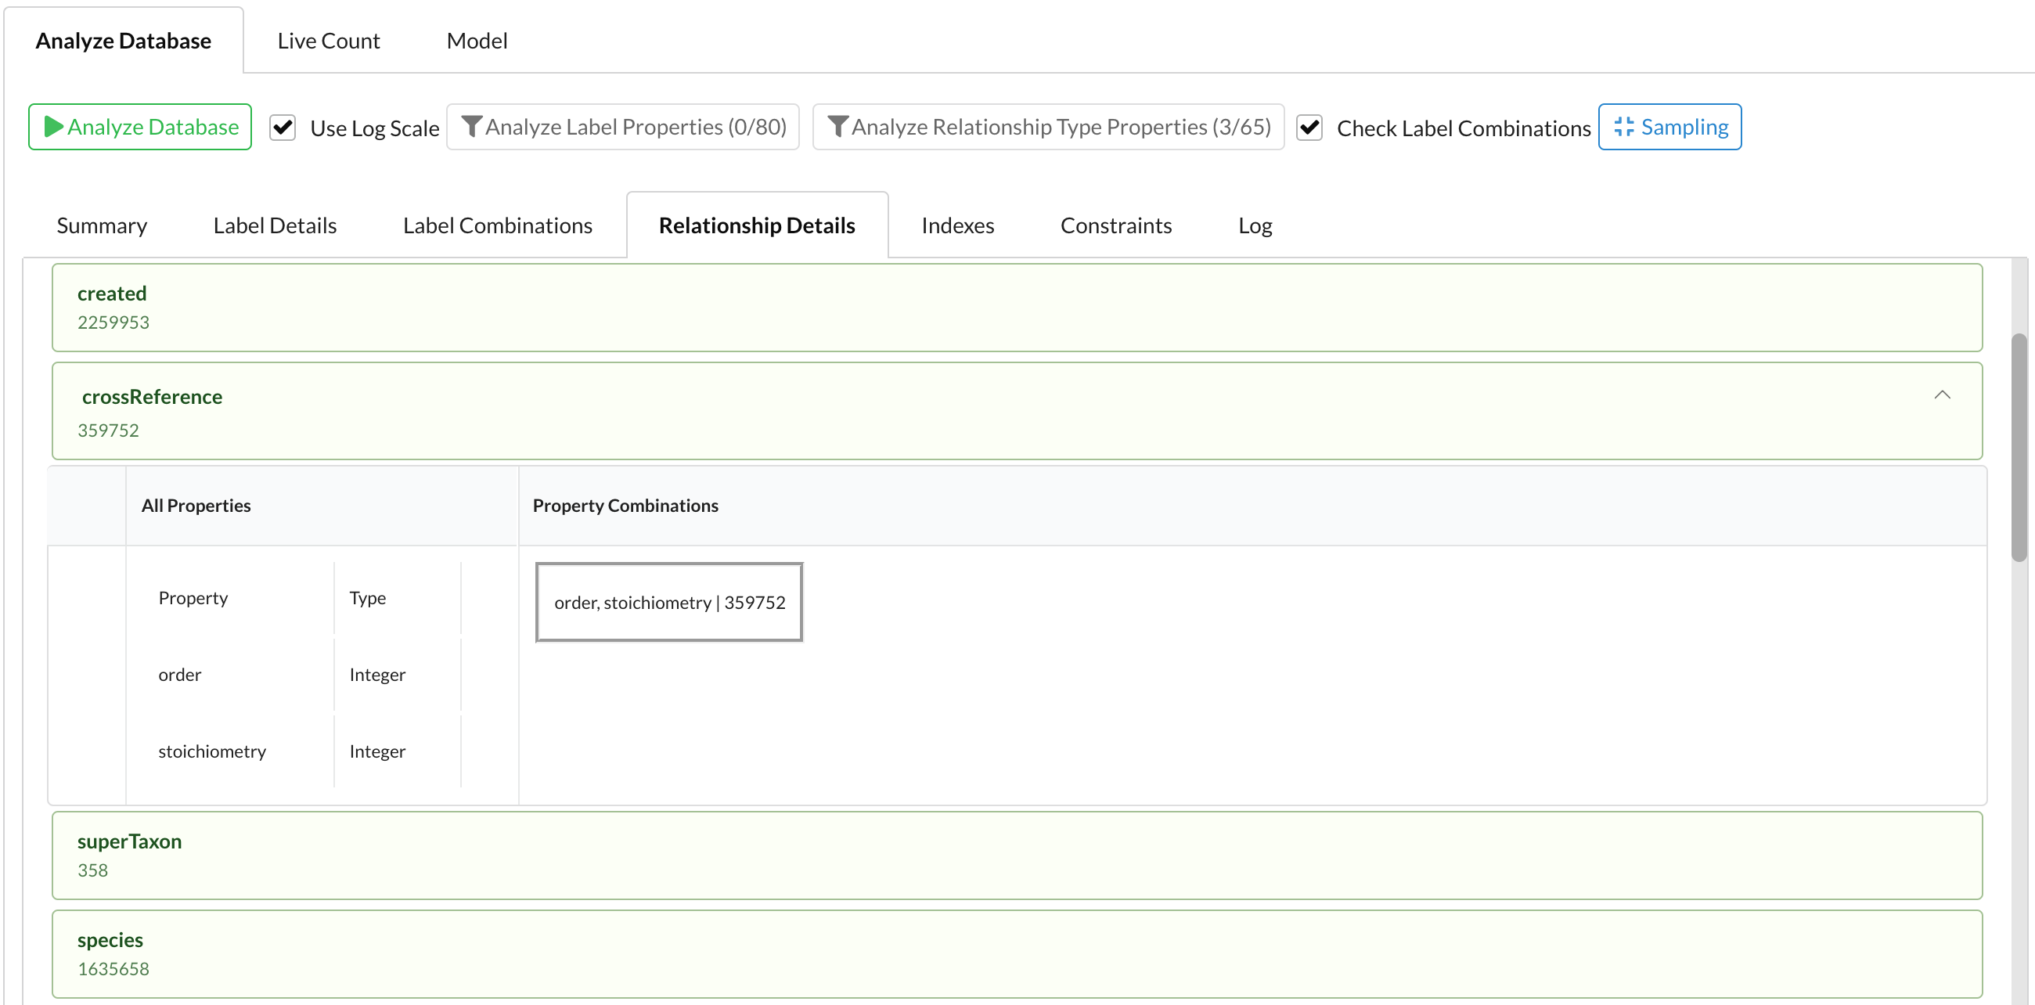Open the Model tab

[477, 41]
